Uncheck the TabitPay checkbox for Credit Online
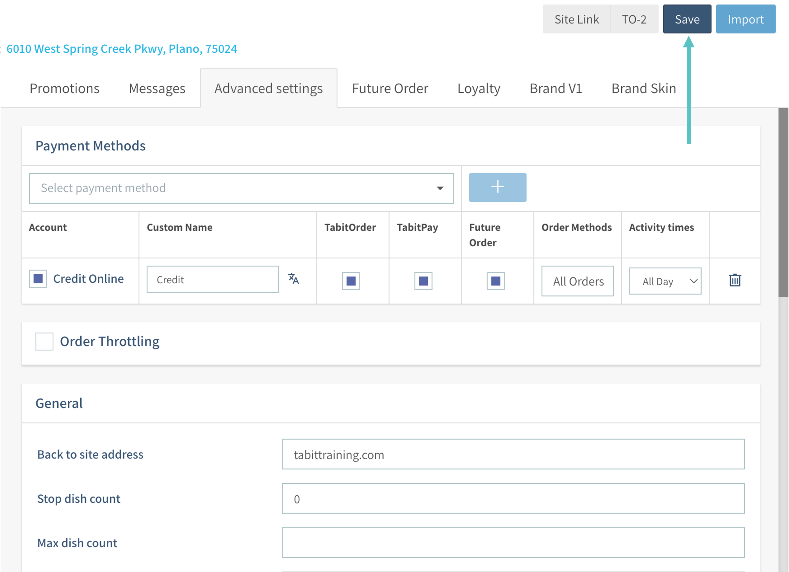Image resolution: width=789 pixels, height=572 pixels. point(423,281)
